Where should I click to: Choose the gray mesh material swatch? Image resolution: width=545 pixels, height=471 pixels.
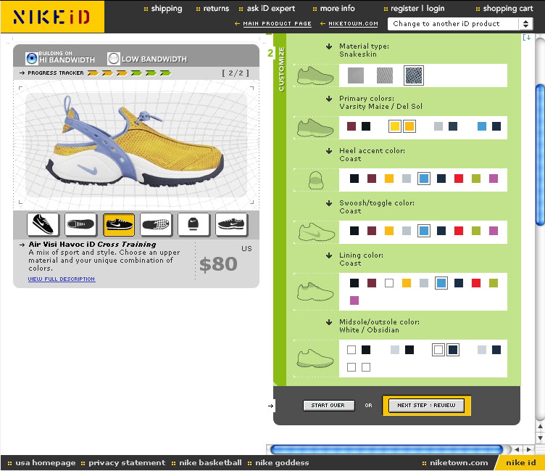click(x=385, y=75)
